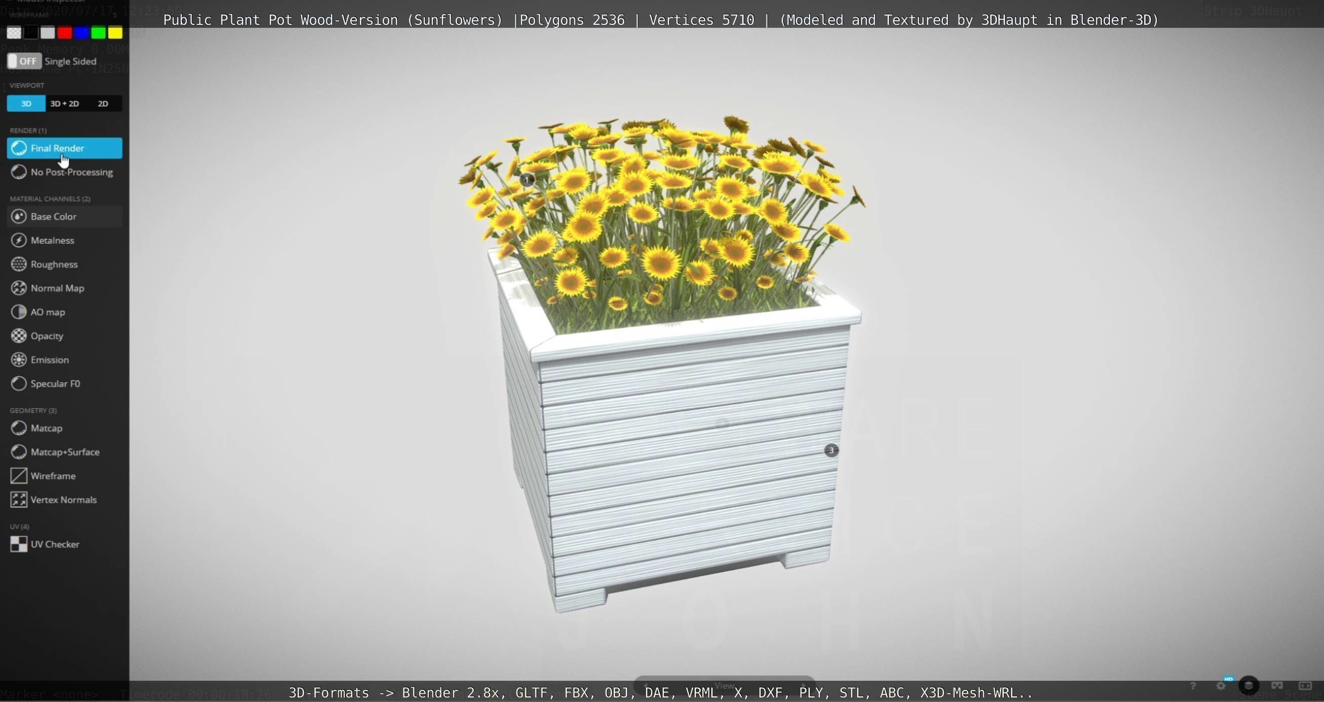Pick the red wireframe color swatch

(65, 33)
